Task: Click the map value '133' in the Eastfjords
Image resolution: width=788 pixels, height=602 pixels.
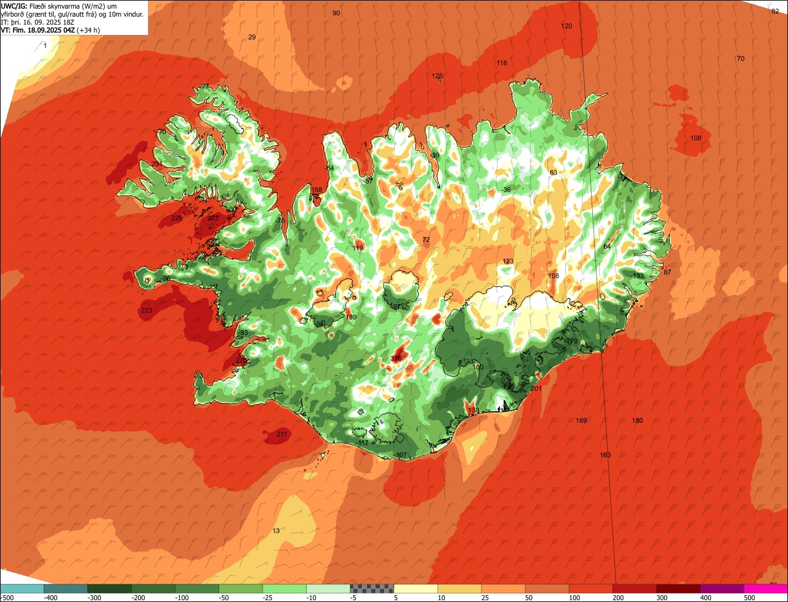Action: click(x=638, y=276)
